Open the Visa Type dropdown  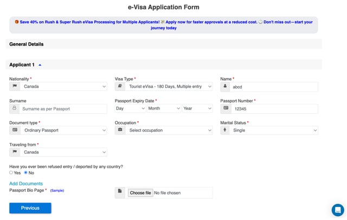(x=169, y=87)
